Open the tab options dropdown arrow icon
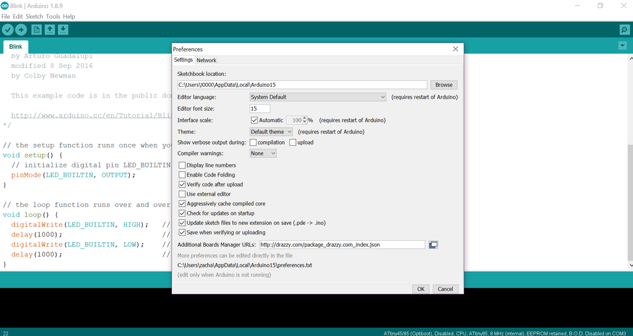This screenshot has width=633, height=336. (x=622, y=46)
